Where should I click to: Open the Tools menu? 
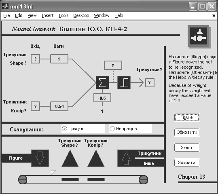coord(63,15)
